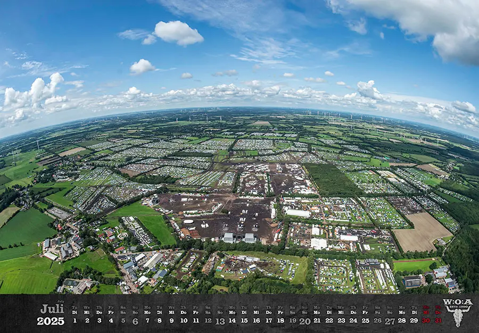Click Saturday day 26
This screenshot has width=479, height=333.
click(377, 320)
